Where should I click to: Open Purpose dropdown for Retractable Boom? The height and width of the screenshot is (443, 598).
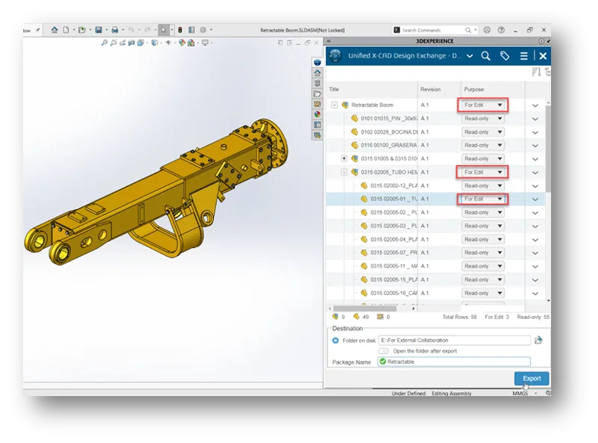coord(484,105)
